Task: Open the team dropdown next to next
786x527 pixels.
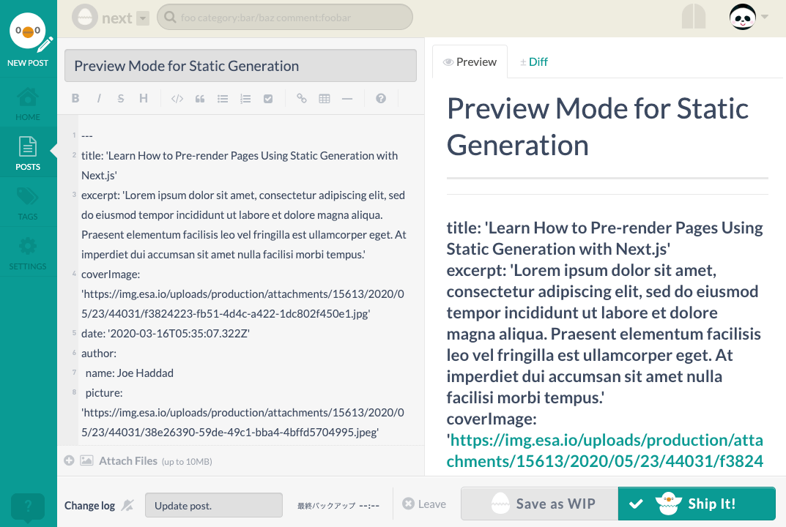Action: [x=143, y=18]
